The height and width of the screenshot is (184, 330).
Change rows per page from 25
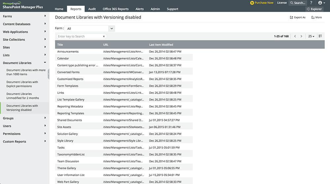[311, 36]
